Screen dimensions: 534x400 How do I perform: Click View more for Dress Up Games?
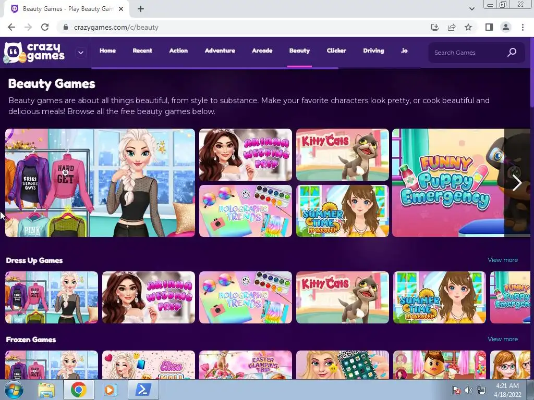point(503,260)
